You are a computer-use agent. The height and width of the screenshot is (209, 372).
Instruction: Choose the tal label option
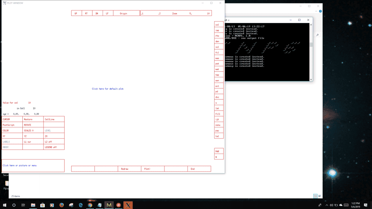(x=219, y=136)
